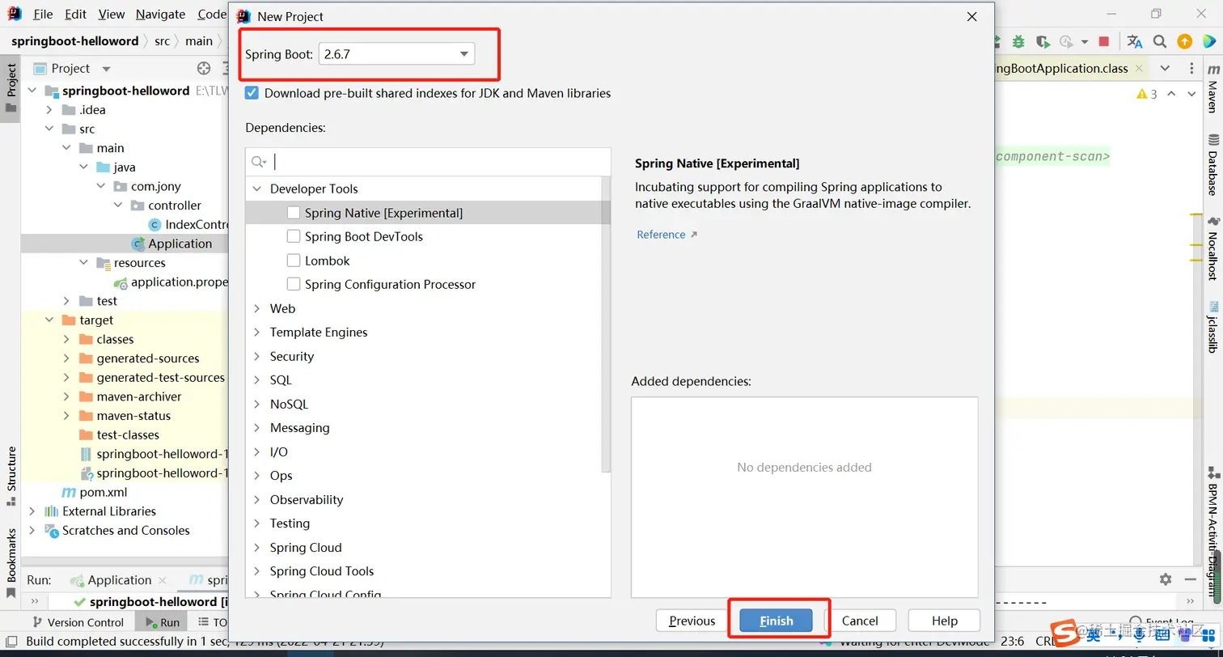Image resolution: width=1223 pixels, height=657 pixels.
Task: Open the Bookmarks tool window
Action: pyautogui.click(x=11, y=562)
